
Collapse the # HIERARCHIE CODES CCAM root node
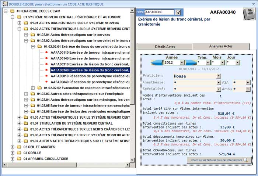point(6,11)
